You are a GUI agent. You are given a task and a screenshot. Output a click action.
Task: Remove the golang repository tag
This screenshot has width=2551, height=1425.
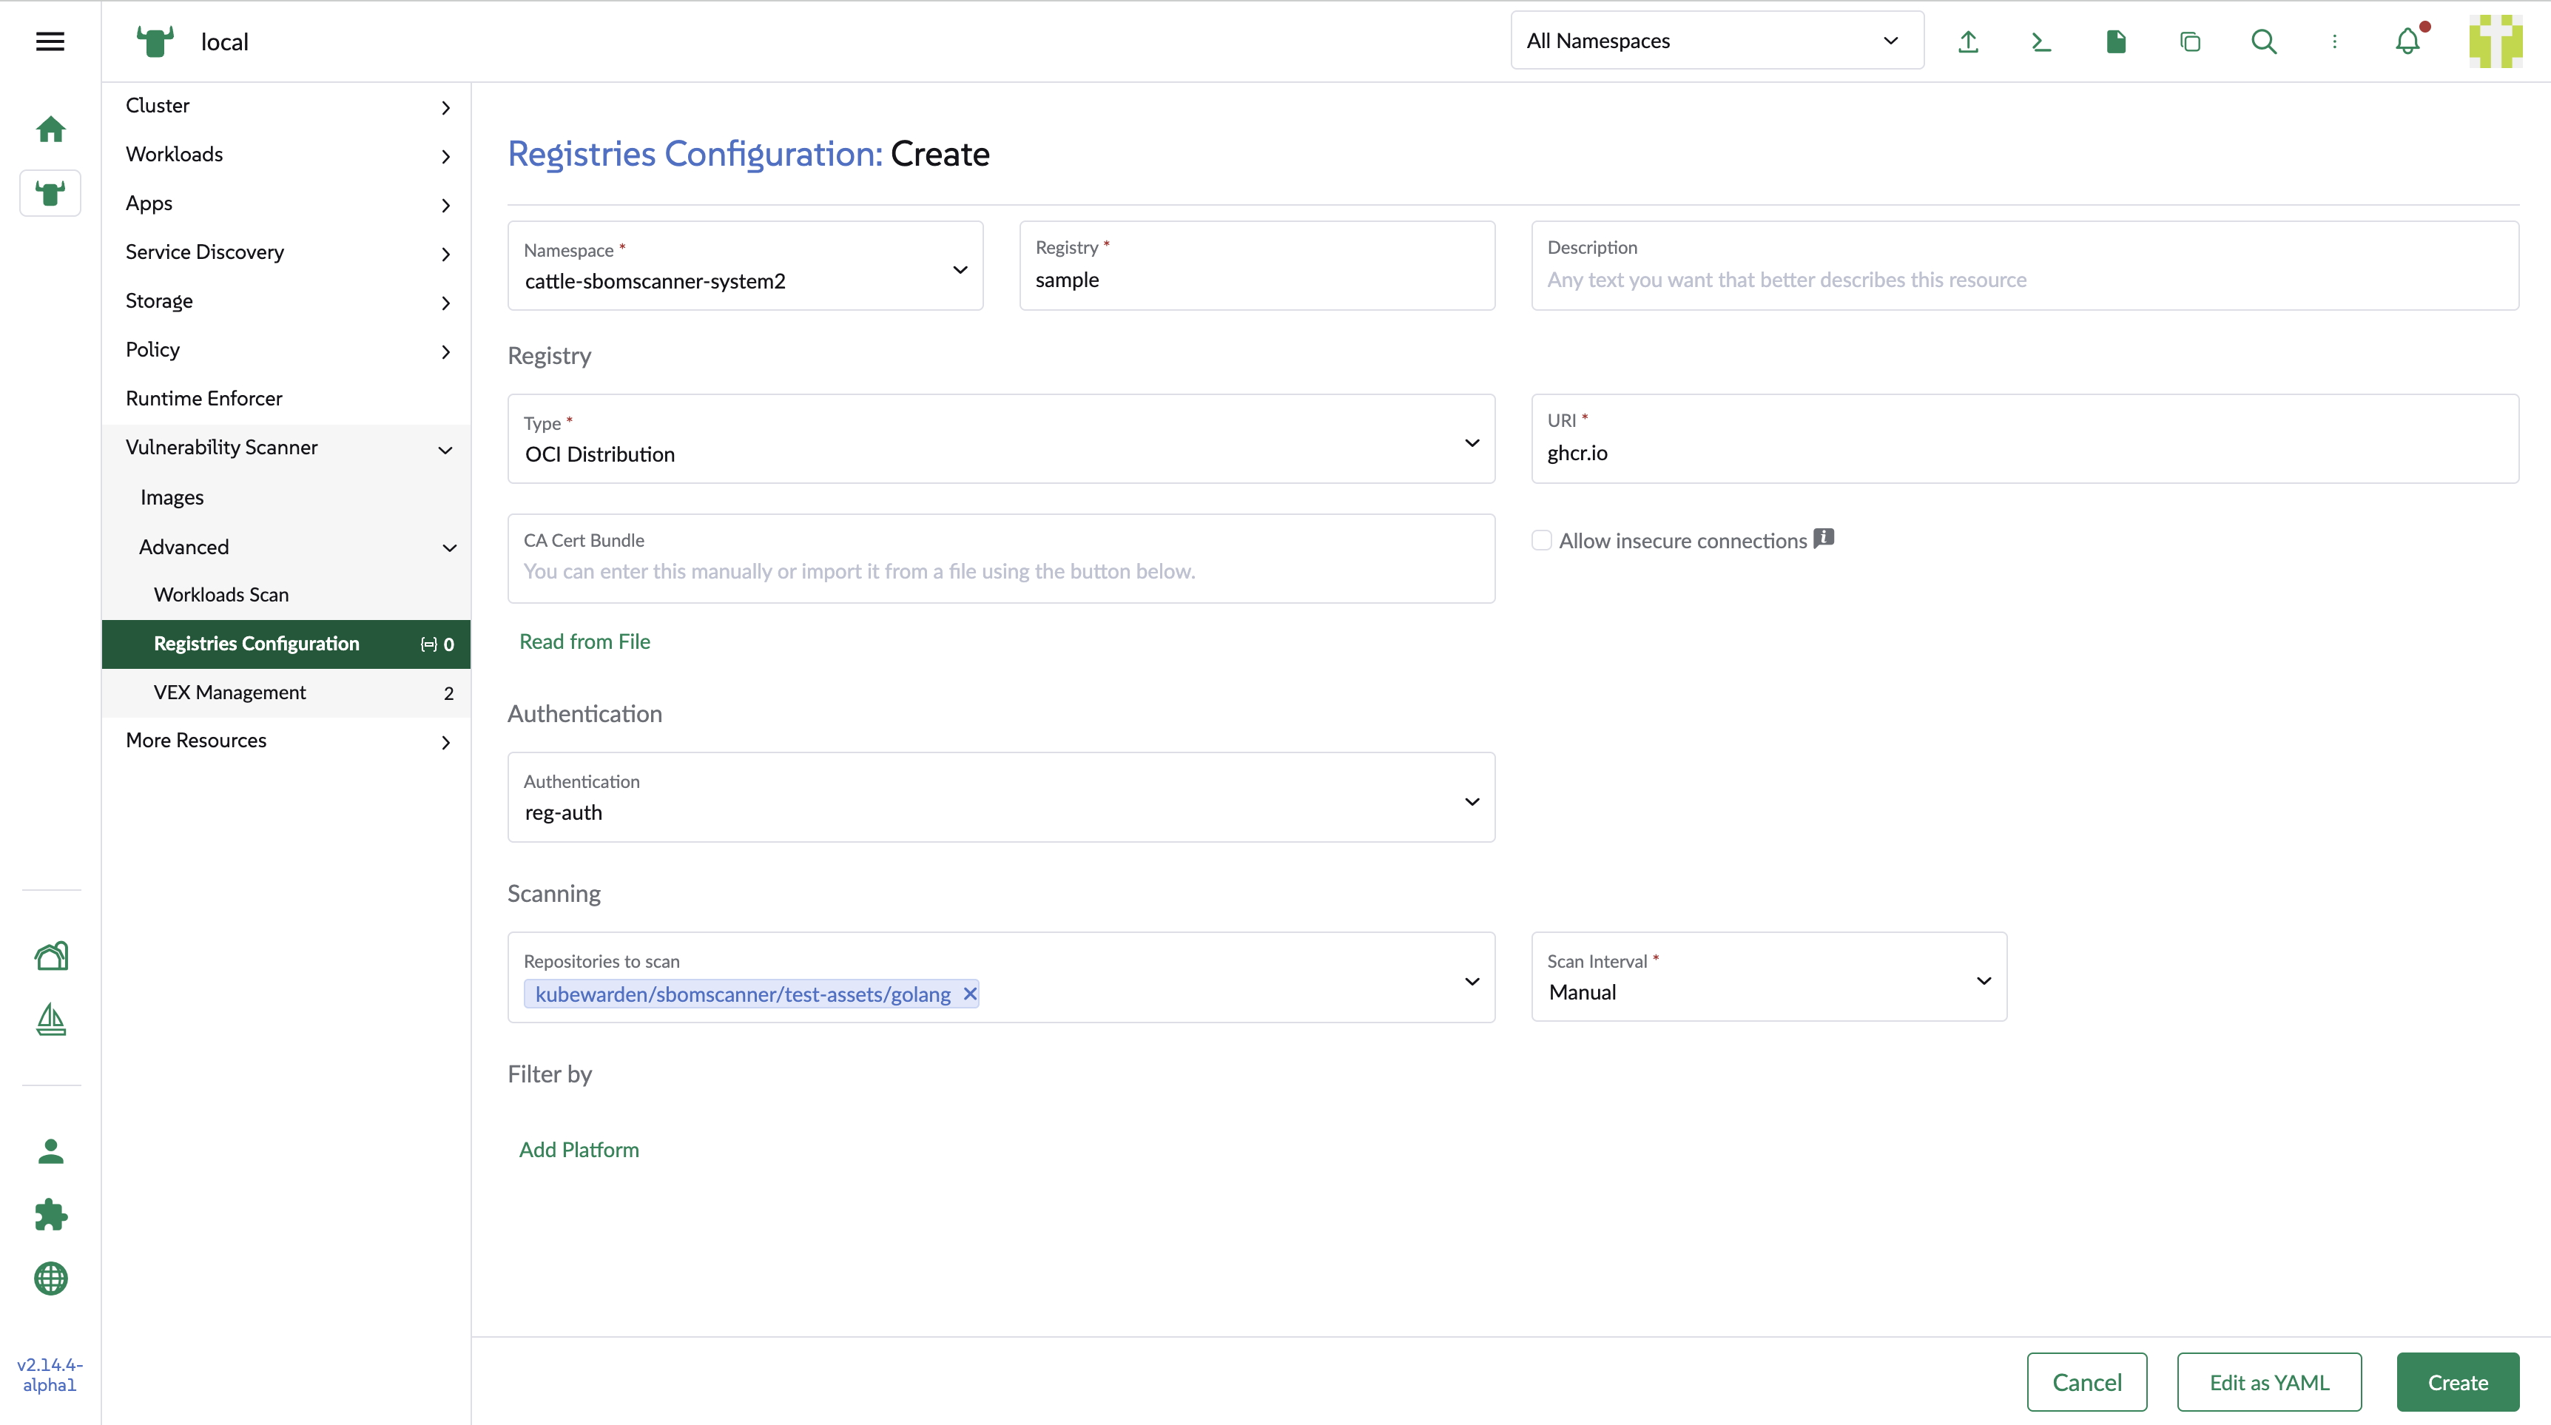tap(969, 993)
